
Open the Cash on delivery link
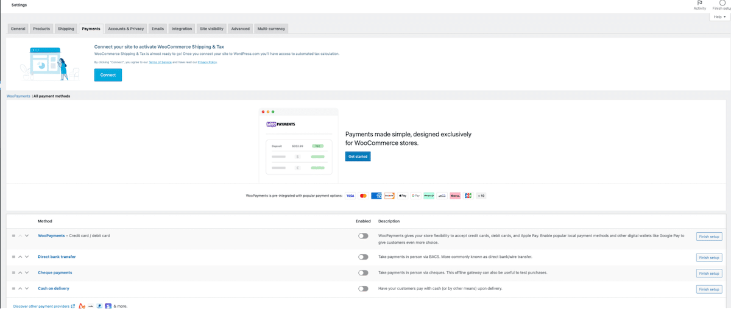coord(54,288)
